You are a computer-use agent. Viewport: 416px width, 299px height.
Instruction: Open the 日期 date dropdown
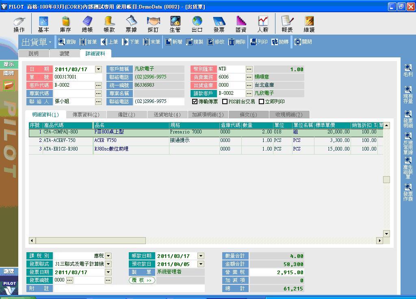pos(98,69)
